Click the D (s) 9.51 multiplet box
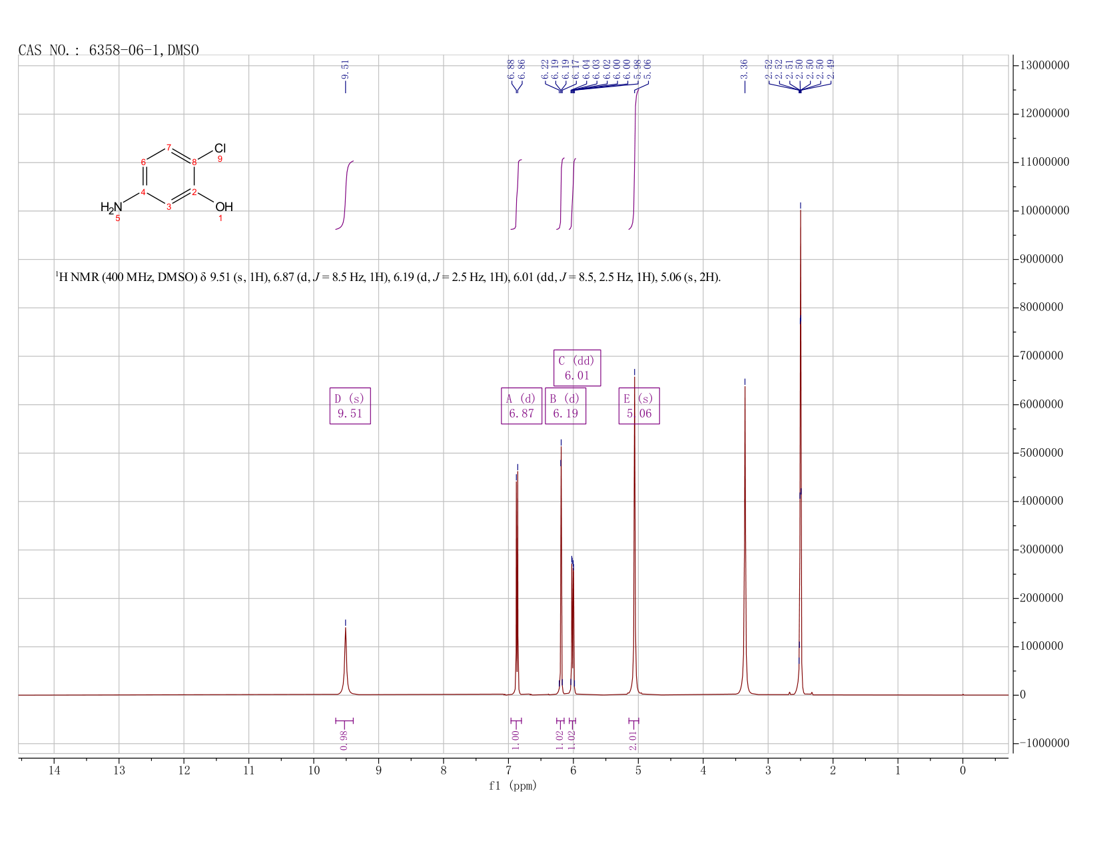This screenshot has width=1099, height=849. (350, 406)
